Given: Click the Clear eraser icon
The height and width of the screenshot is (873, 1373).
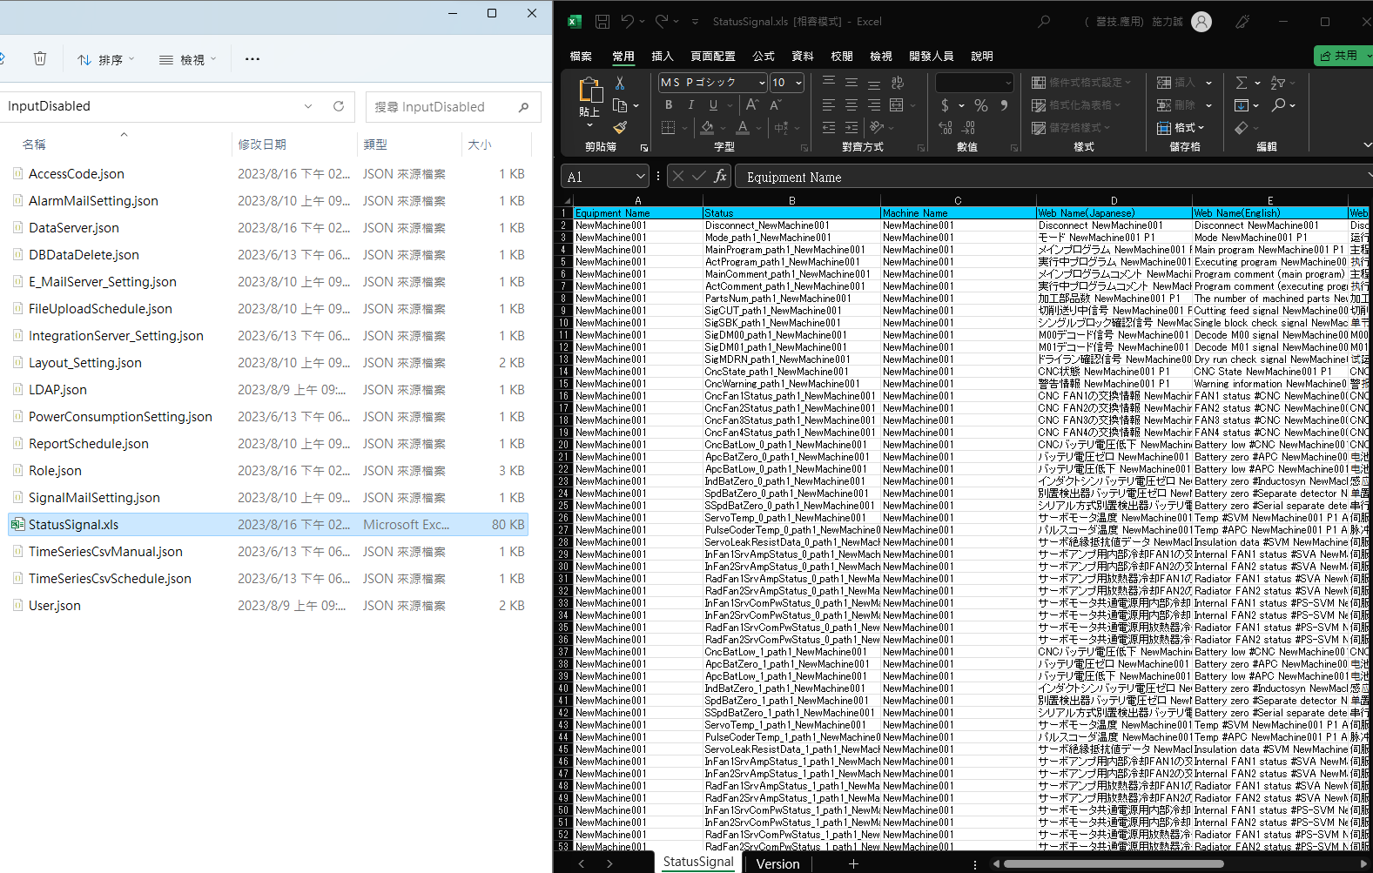Looking at the screenshot, I should [x=1242, y=128].
